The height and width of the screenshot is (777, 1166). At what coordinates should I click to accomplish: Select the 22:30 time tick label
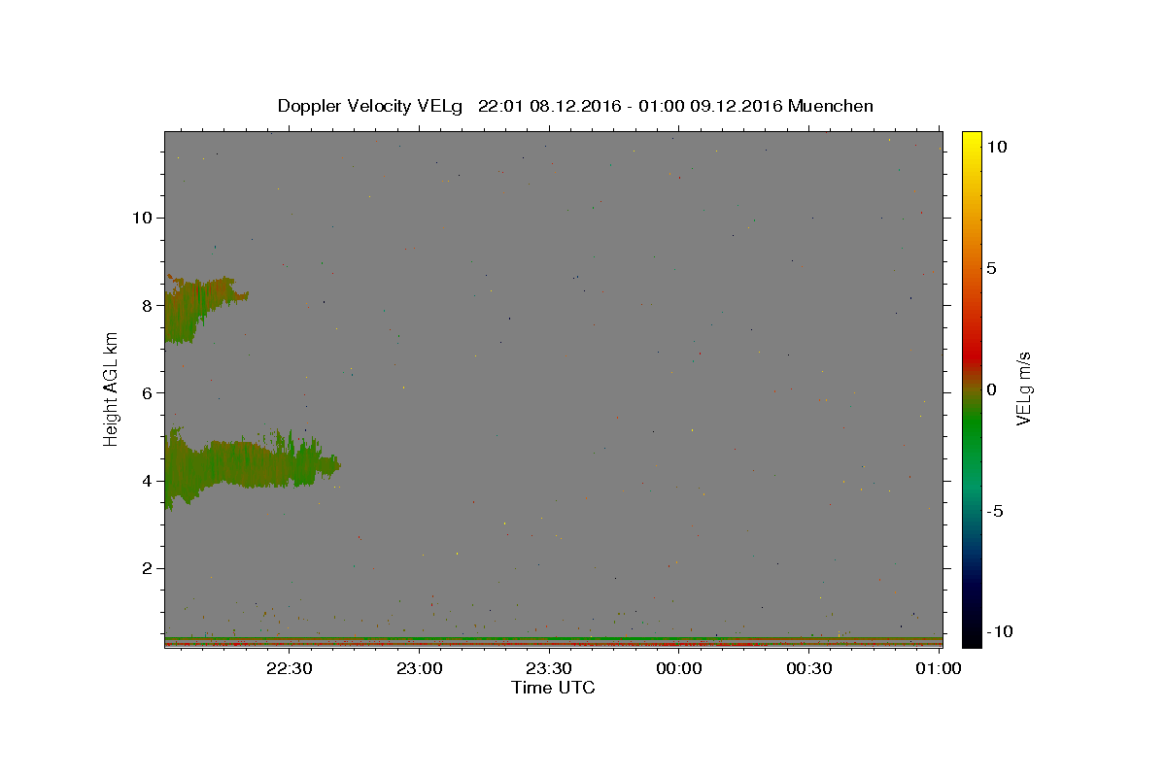[290, 668]
